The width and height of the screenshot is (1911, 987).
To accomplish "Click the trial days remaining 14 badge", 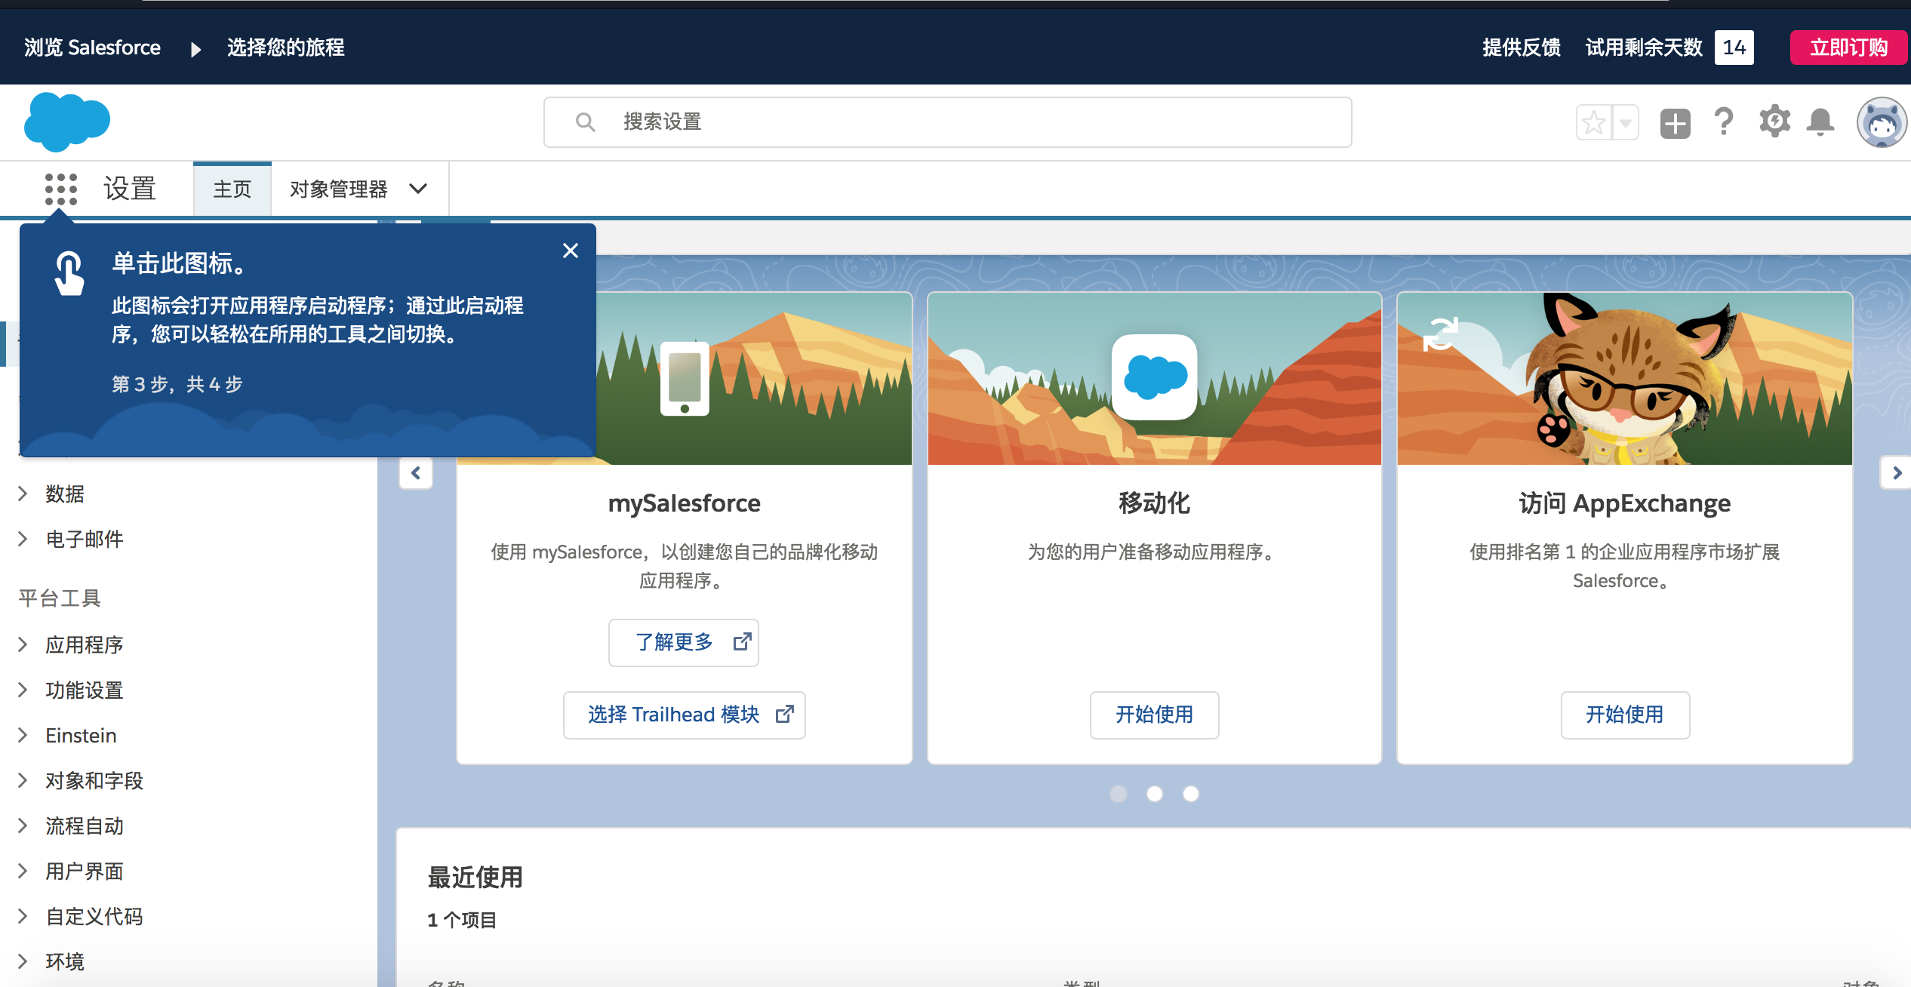I will (x=1734, y=48).
